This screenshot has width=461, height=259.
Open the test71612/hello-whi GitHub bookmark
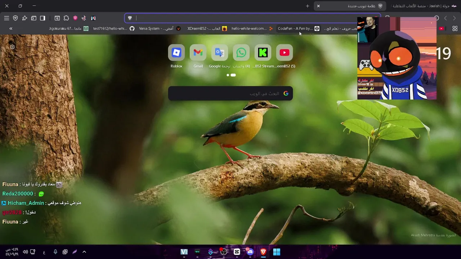click(113, 28)
